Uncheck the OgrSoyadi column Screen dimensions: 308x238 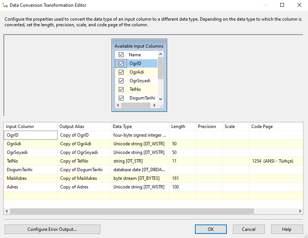pos(121,80)
